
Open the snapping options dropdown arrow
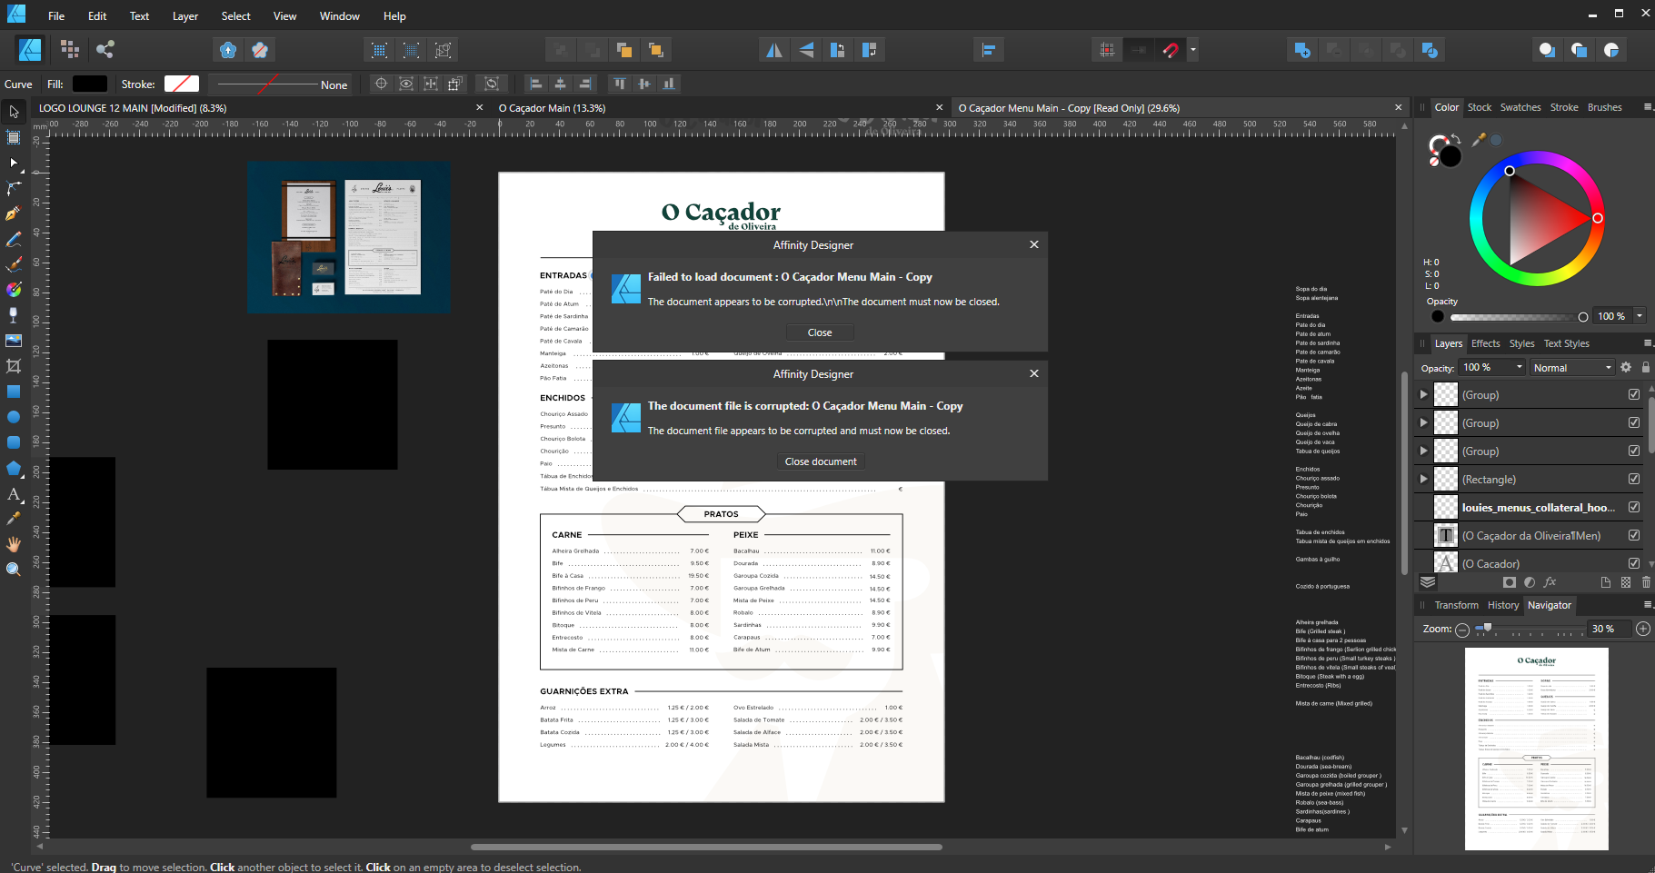click(1193, 50)
